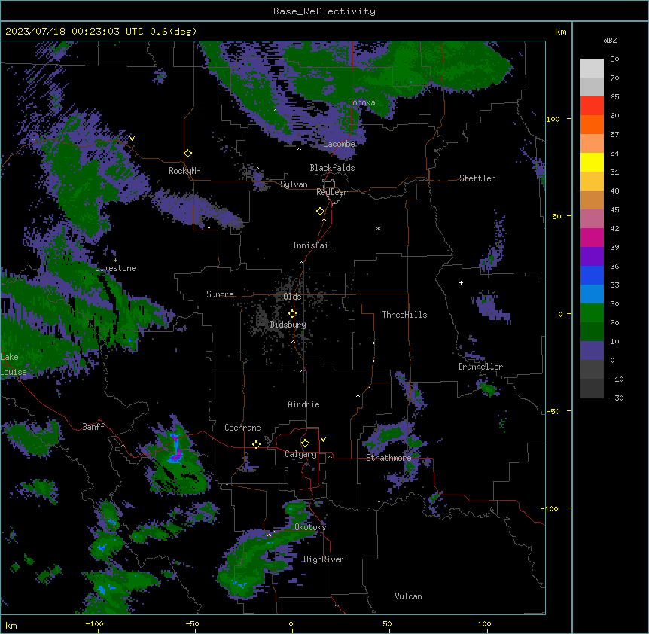Click the yellow marker below Cochrane

[256, 444]
